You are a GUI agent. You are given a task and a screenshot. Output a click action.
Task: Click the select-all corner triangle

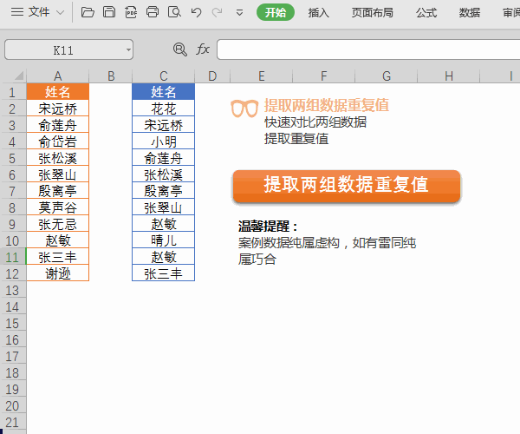click(19, 76)
